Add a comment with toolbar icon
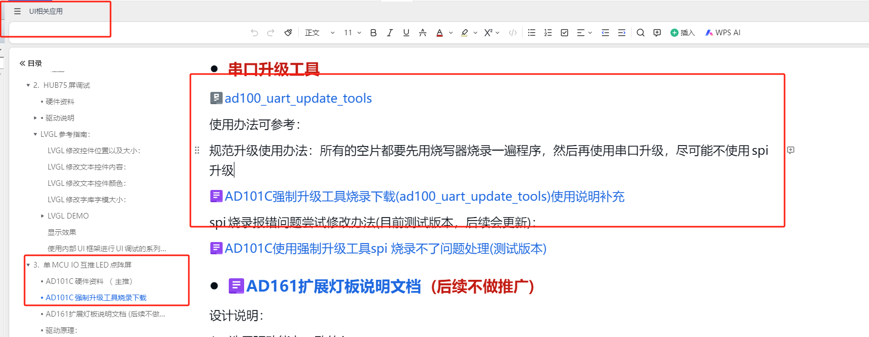Image resolution: width=869 pixels, height=337 pixels. [x=657, y=33]
